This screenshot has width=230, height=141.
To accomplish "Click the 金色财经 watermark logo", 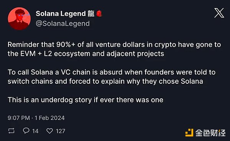I will (x=205, y=133).
